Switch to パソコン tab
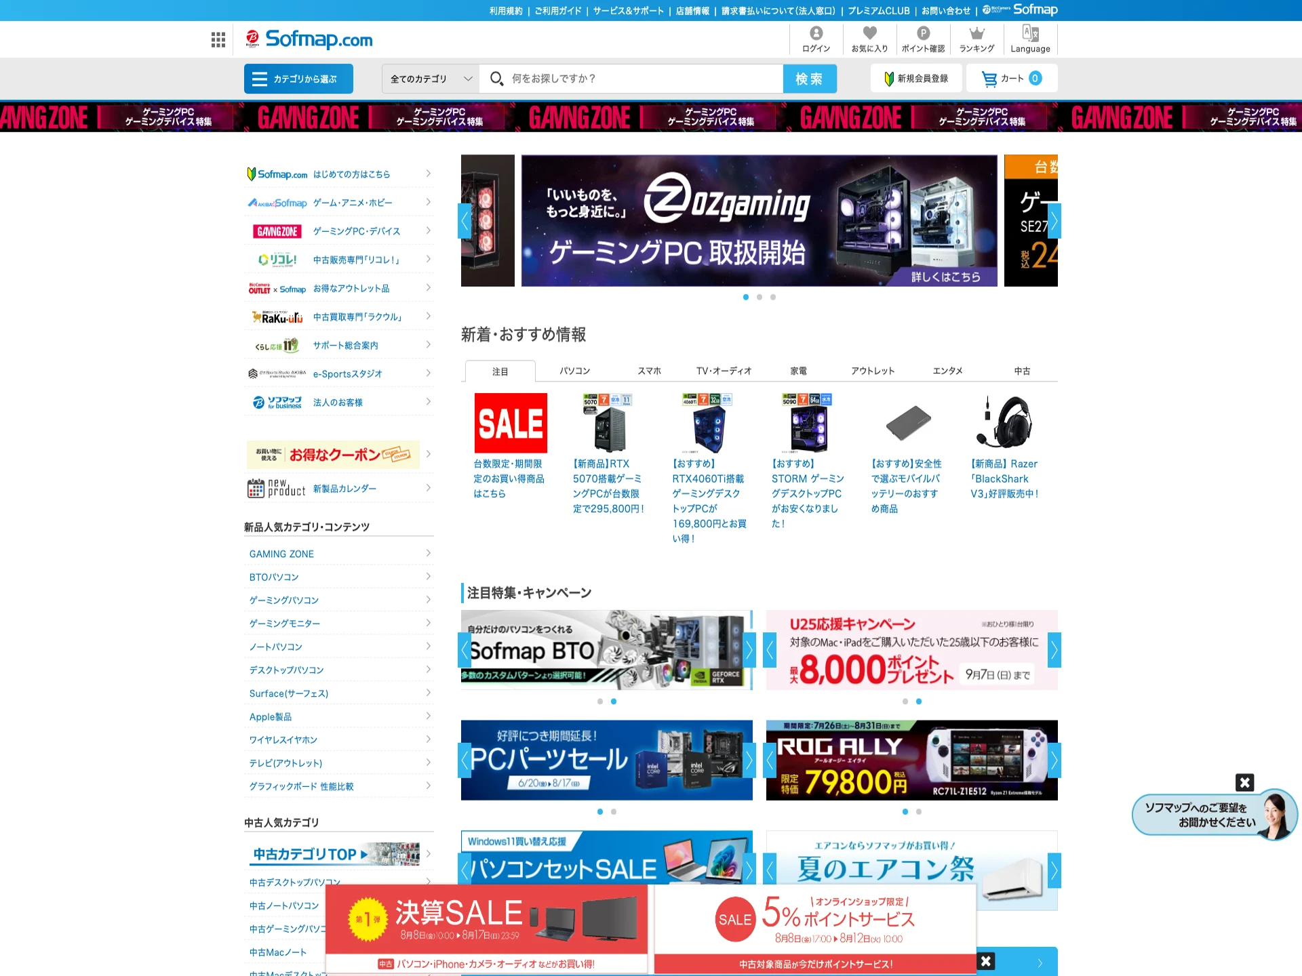The height and width of the screenshot is (976, 1302). 575,371
